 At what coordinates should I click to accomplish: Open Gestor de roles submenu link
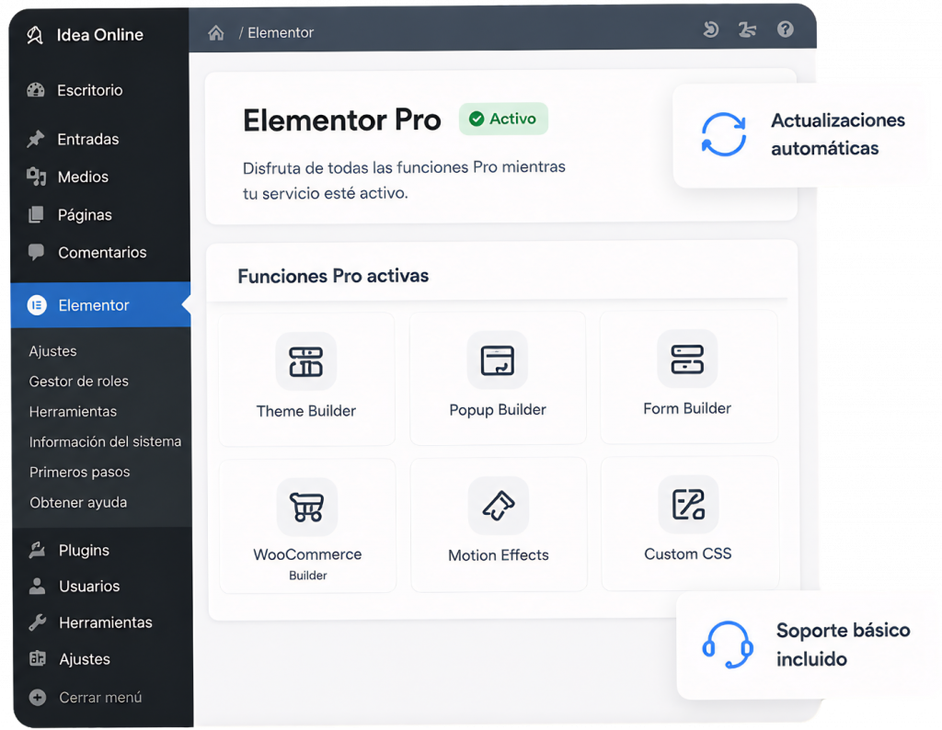pos(79,382)
